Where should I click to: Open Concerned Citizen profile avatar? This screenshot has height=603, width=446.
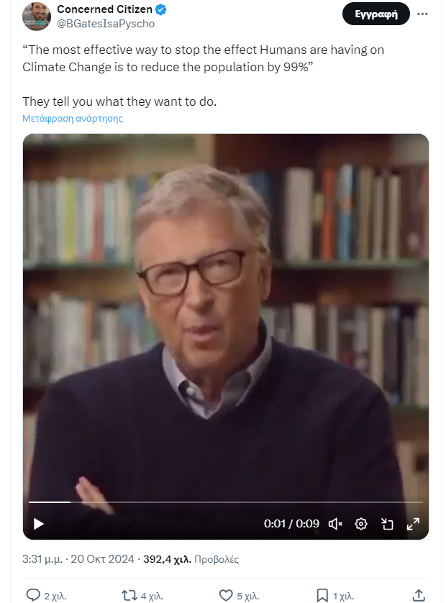pos(37,16)
